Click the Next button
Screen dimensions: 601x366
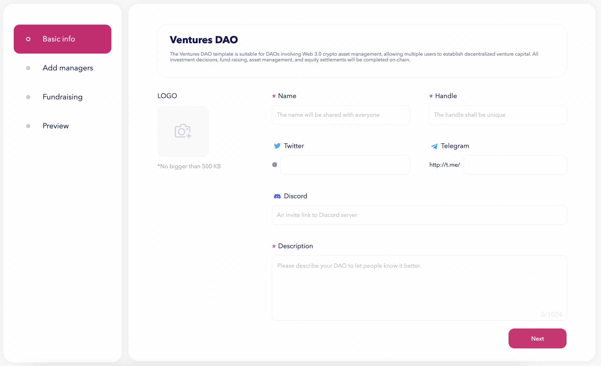pyautogui.click(x=537, y=339)
